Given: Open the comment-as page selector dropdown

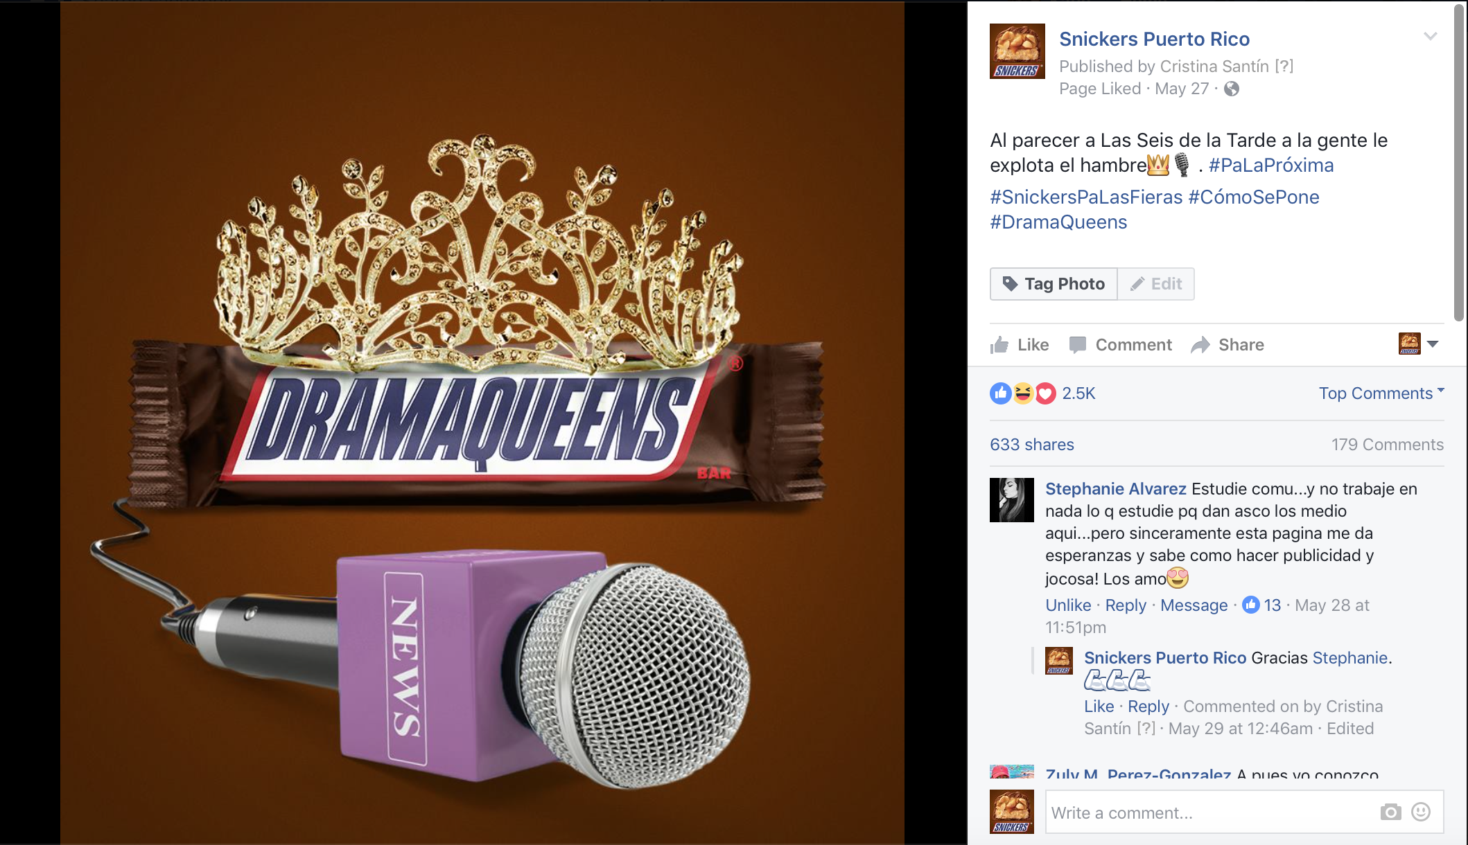Looking at the screenshot, I should (x=1419, y=344).
